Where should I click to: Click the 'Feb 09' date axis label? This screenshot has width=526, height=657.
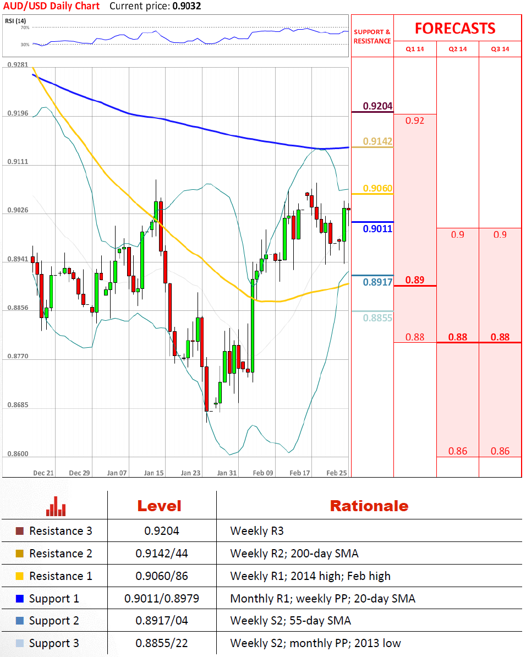[x=263, y=473]
